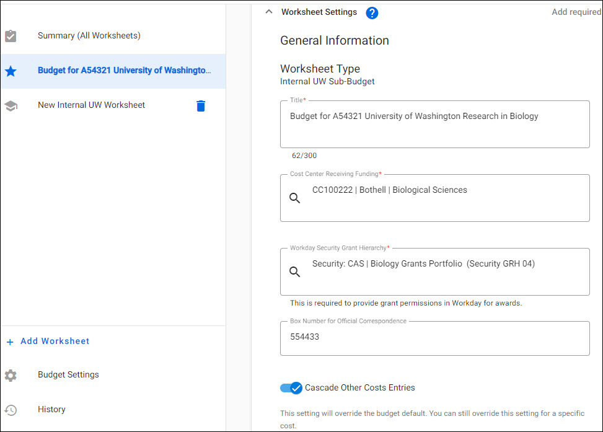Image resolution: width=603 pixels, height=432 pixels.
Task: Open the Workday Security Grant Hierarchy search icon
Action: (x=294, y=271)
